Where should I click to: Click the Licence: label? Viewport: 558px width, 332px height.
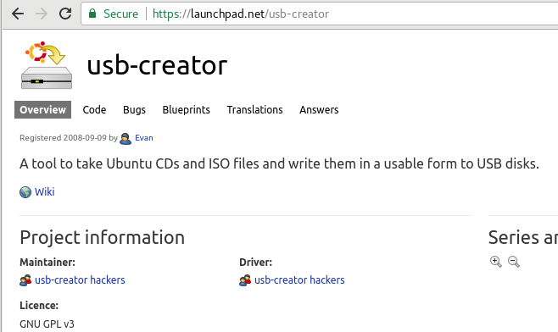39,306
